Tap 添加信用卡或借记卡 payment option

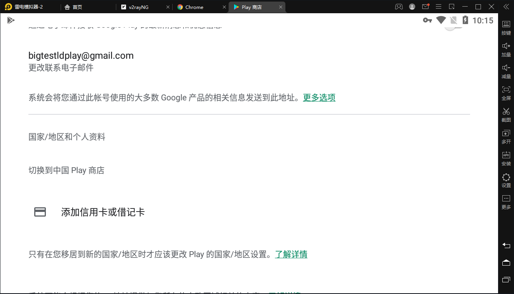tap(103, 212)
